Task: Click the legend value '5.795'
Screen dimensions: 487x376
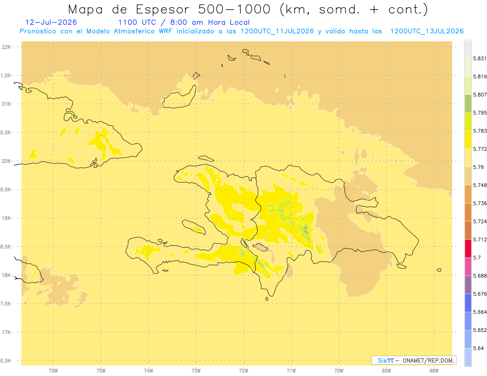Action: click(480, 113)
